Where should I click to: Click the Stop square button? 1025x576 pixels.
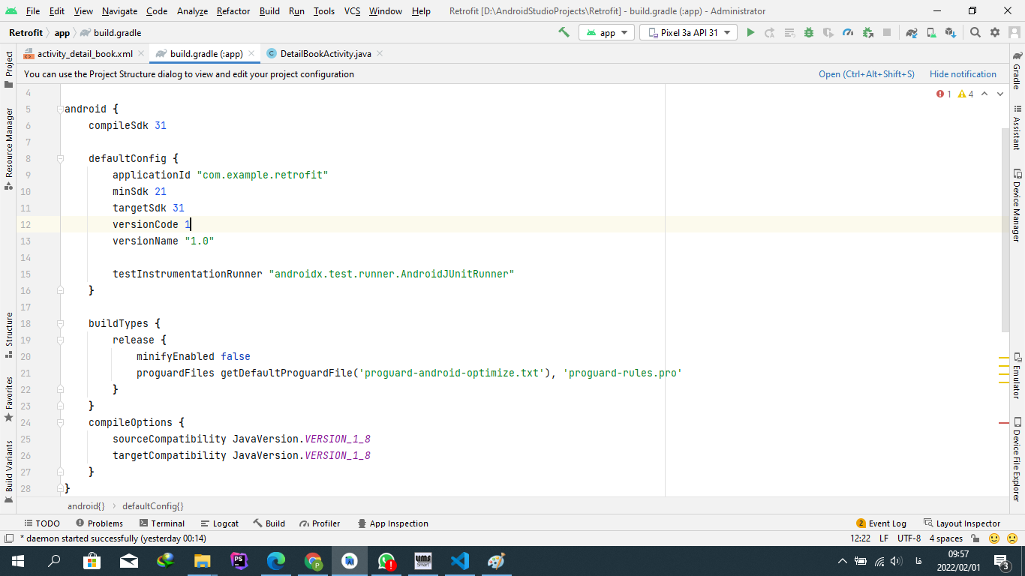point(887,32)
